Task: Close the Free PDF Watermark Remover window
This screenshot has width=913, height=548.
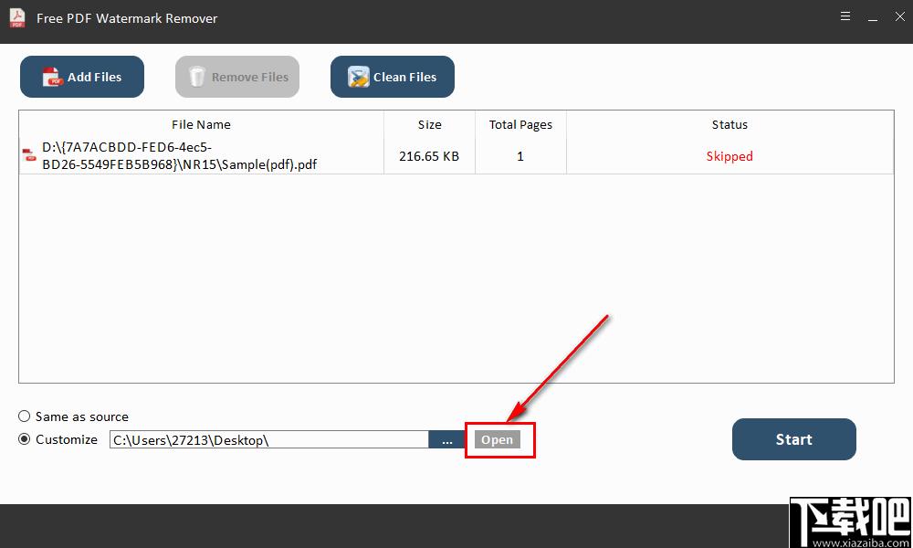Action: pyautogui.click(x=899, y=16)
